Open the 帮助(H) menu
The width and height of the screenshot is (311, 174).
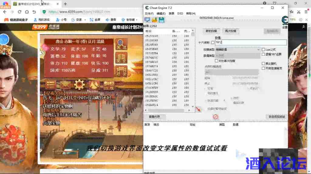click(190, 14)
